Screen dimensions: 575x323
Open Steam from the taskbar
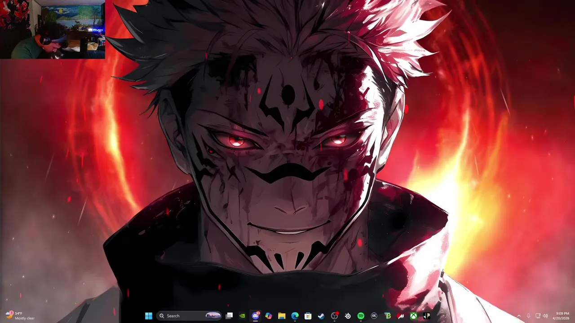(321, 316)
